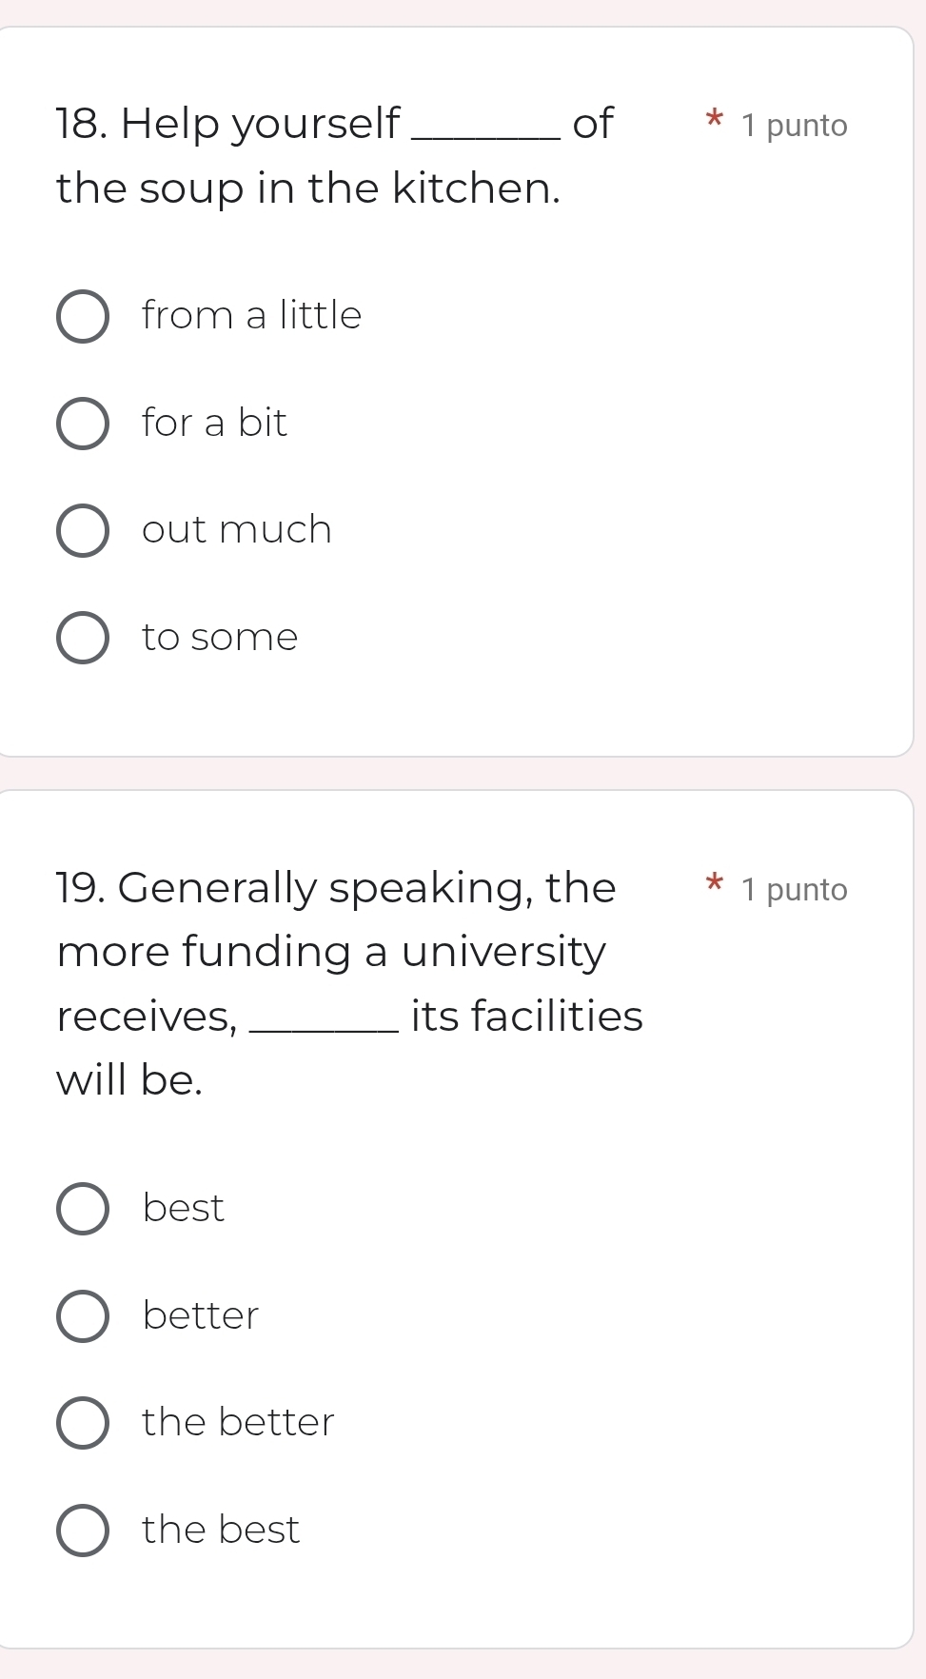Select the 'from a little' radio button
The width and height of the screenshot is (926, 1679).
83,316
